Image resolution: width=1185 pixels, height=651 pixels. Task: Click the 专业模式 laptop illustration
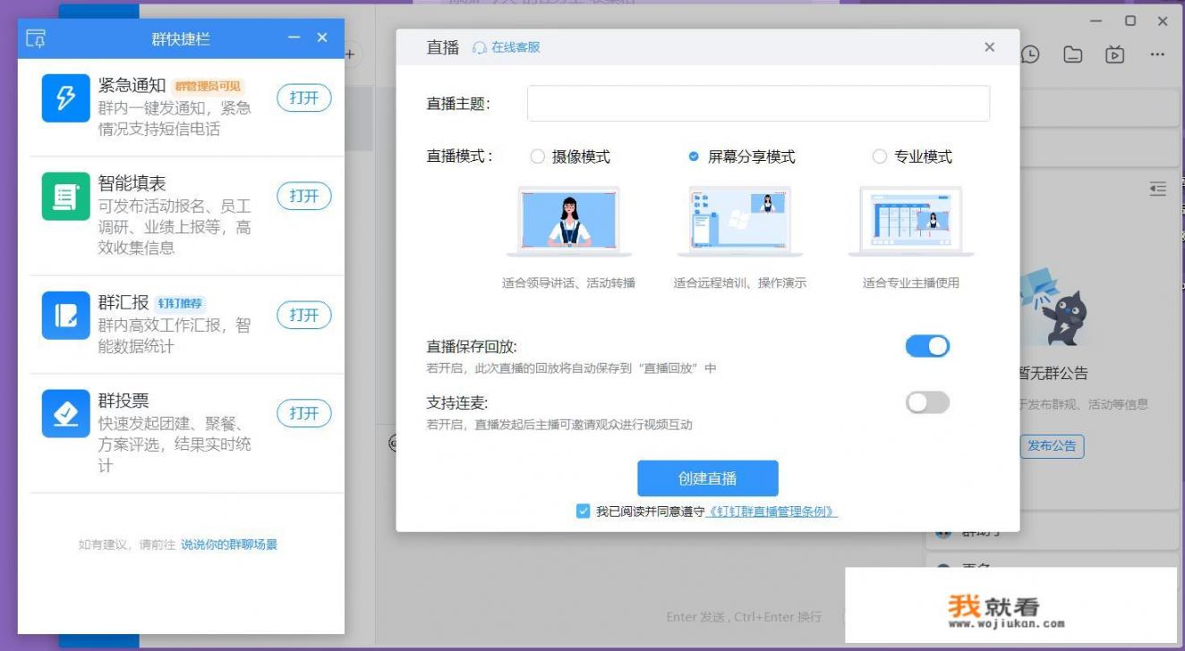[911, 221]
